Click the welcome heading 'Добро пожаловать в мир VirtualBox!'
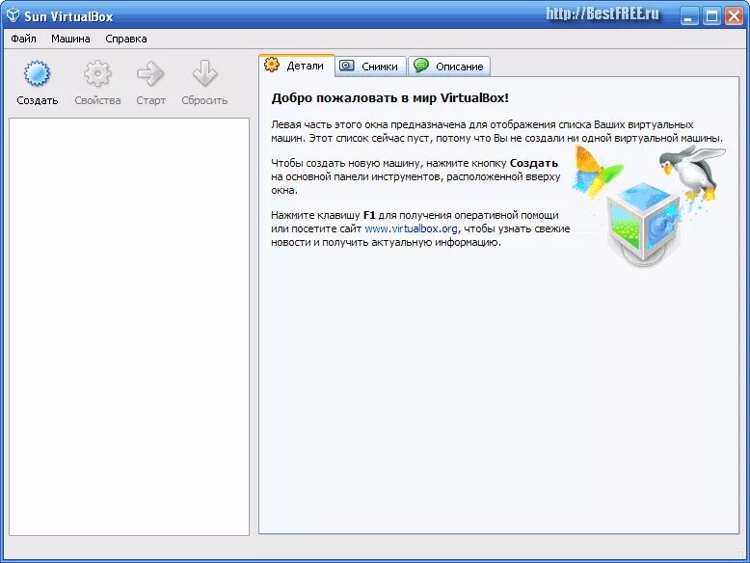 [x=389, y=98]
